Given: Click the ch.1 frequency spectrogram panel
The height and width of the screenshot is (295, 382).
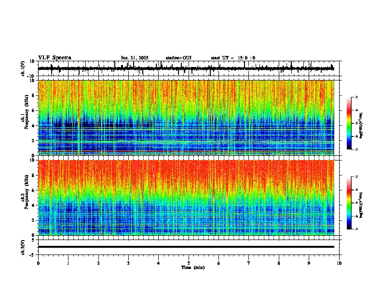Looking at the screenshot, I should coord(189,118).
